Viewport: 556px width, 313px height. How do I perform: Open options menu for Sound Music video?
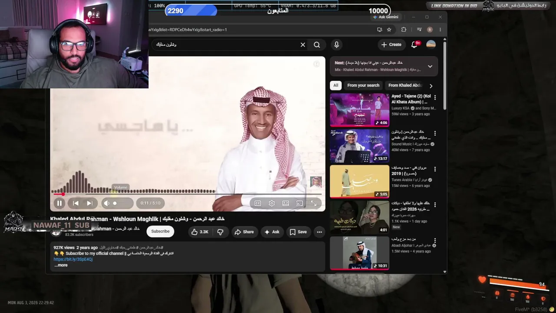(x=435, y=133)
